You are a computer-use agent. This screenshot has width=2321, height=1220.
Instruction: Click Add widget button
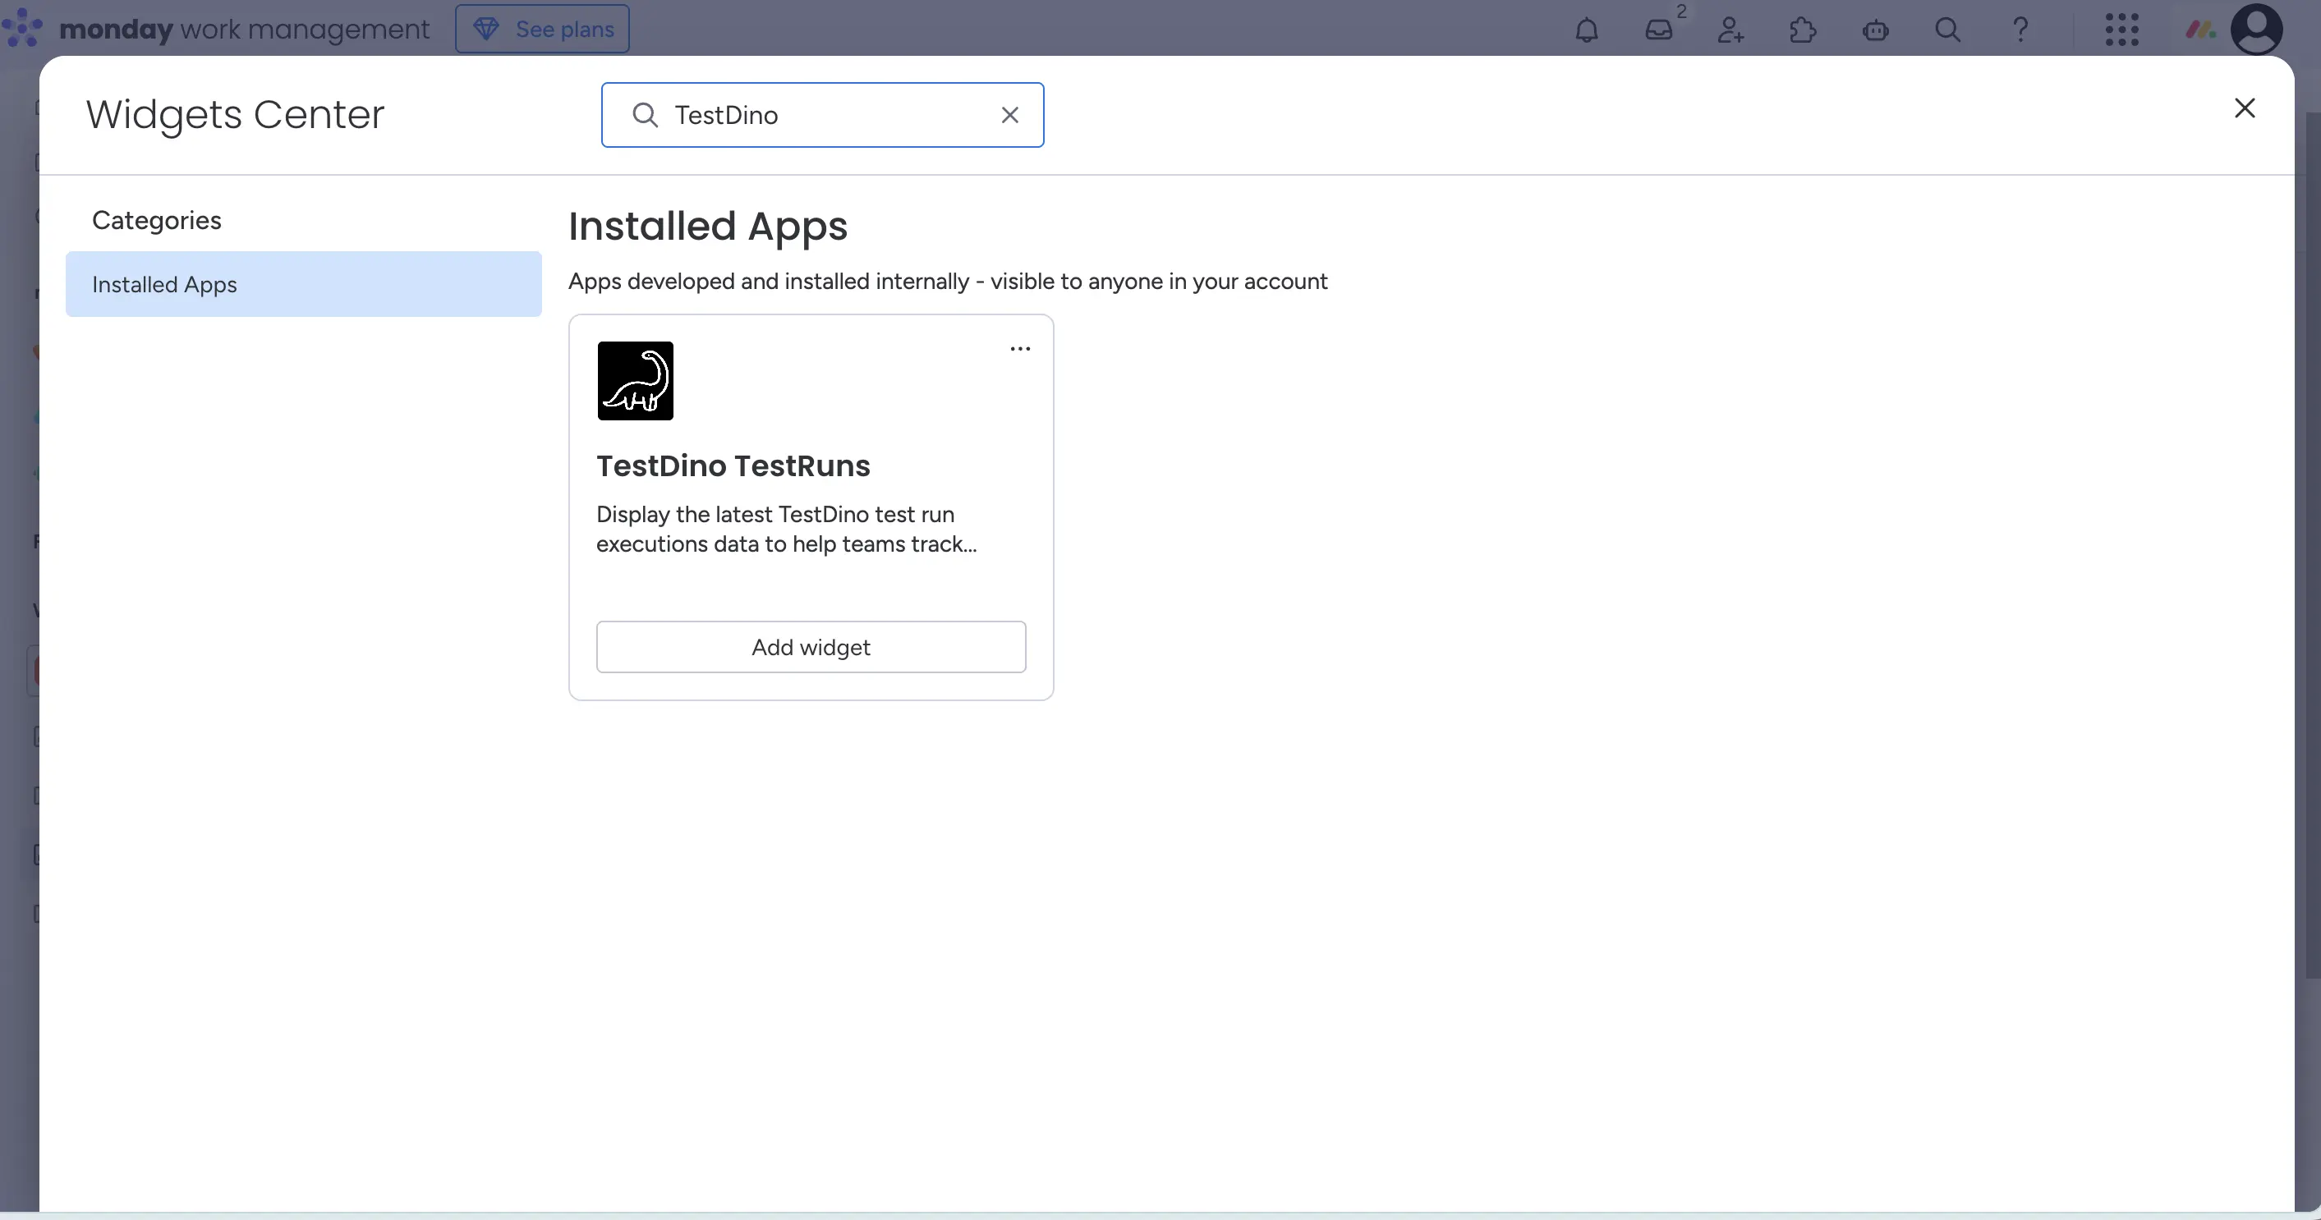(x=811, y=646)
